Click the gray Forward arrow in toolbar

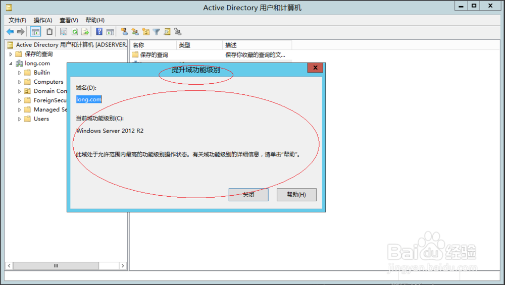point(21,31)
